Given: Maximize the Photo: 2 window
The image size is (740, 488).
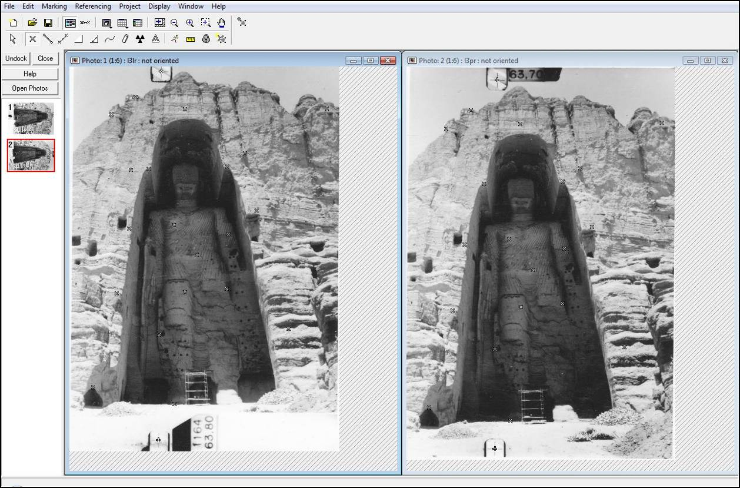Looking at the screenshot, I should (708, 60).
